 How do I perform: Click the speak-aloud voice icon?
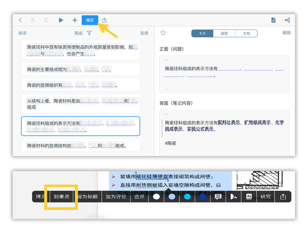coord(233,197)
